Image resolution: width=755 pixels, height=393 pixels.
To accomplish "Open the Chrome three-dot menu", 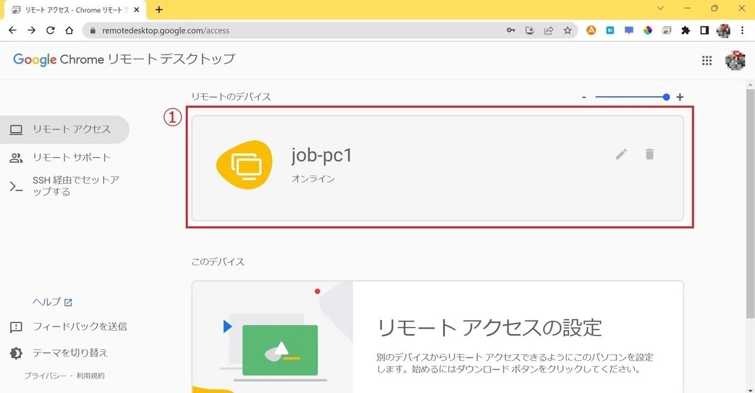I will (742, 31).
